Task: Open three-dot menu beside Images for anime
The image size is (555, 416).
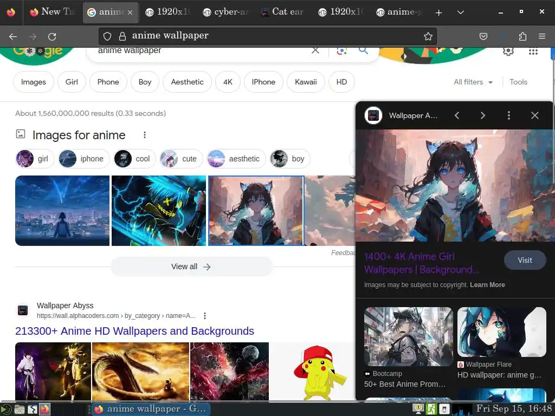Action: pyautogui.click(x=144, y=135)
